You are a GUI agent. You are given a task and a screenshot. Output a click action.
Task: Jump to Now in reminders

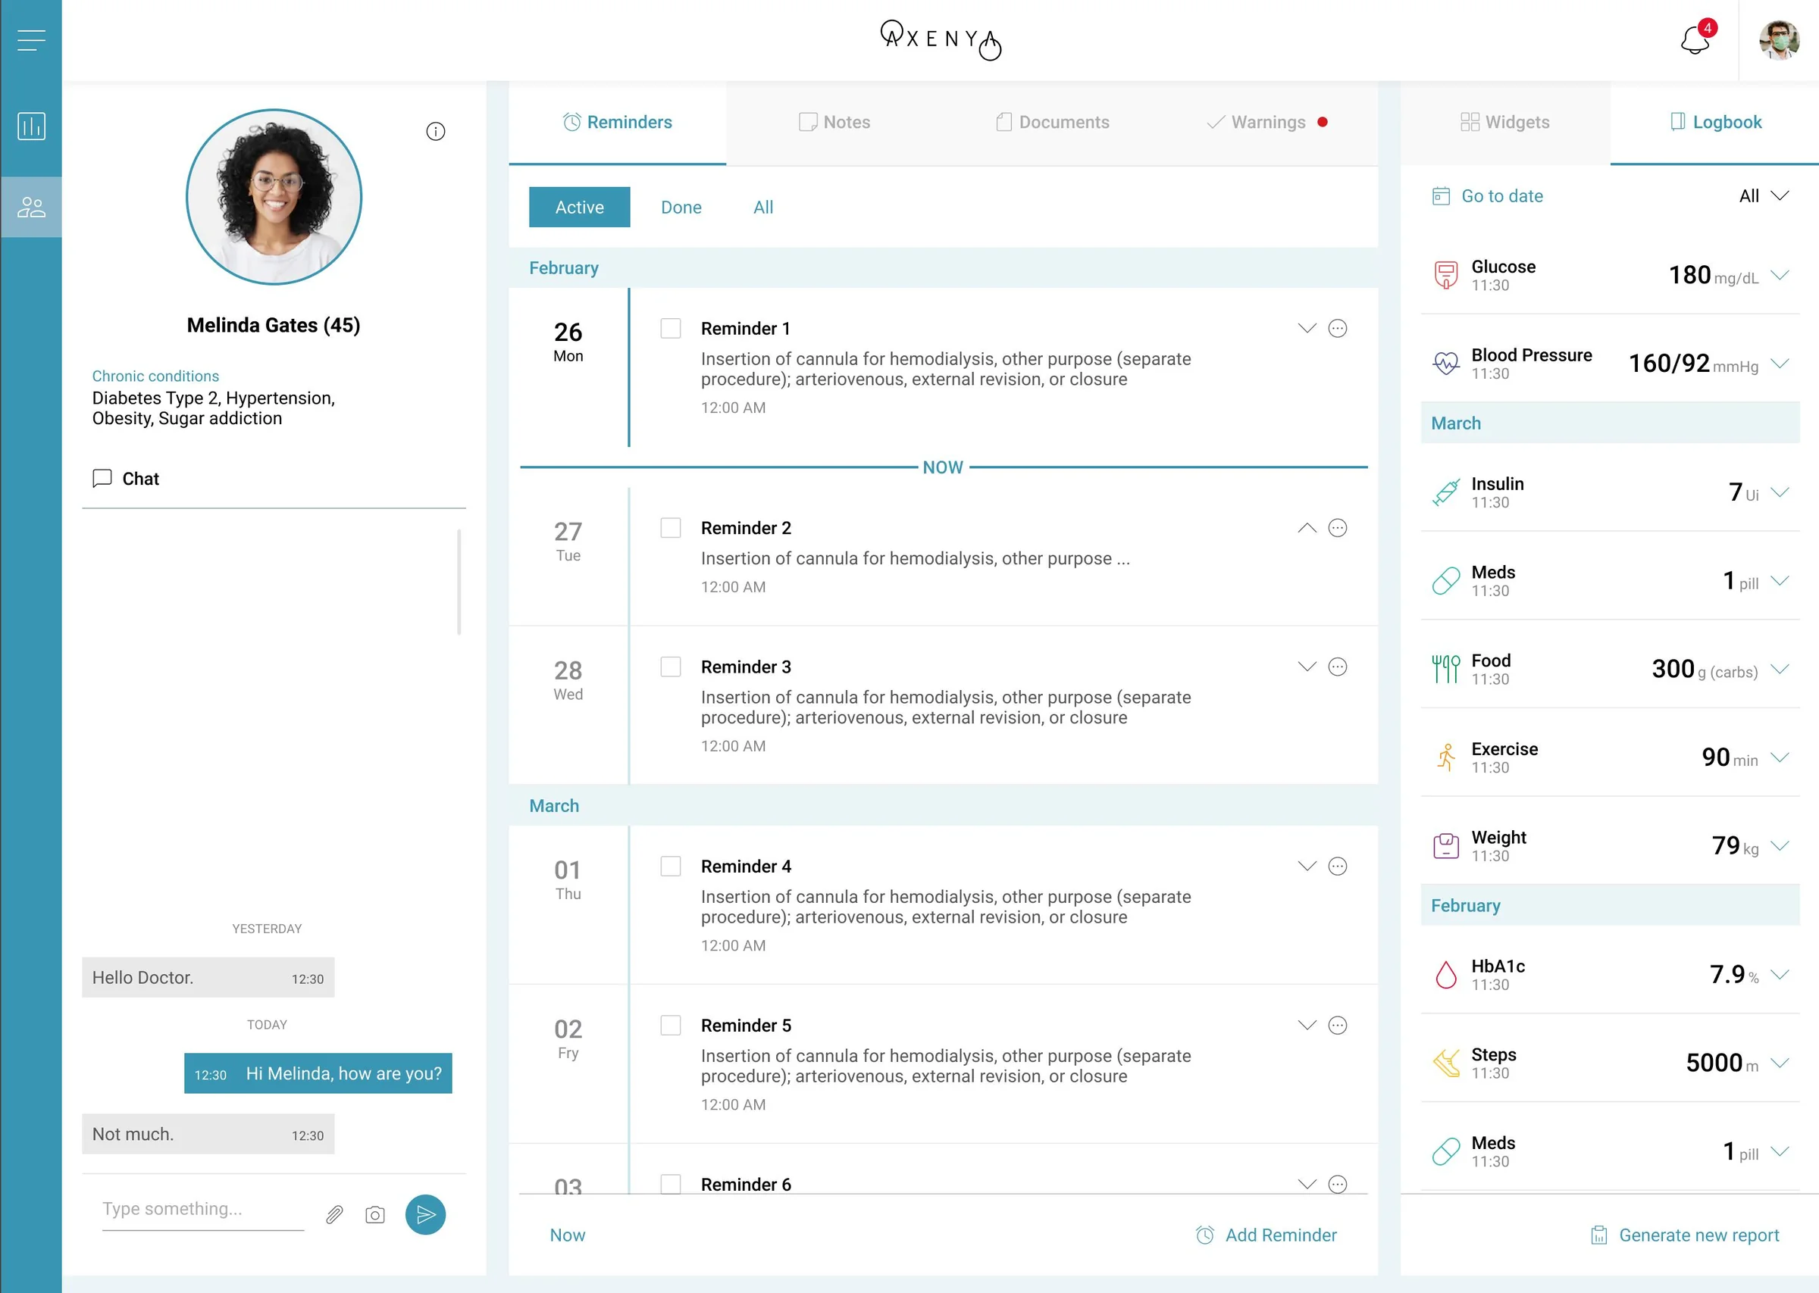(567, 1235)
